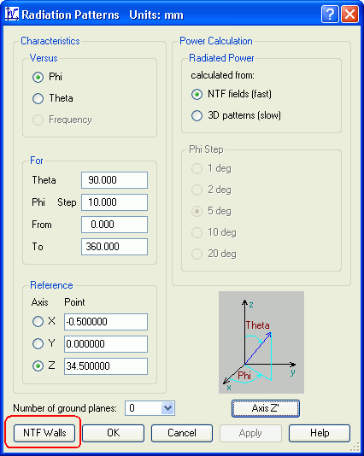The image size is (364, 456).
Task: Open the question mark context help
Action: pos(330,14)
